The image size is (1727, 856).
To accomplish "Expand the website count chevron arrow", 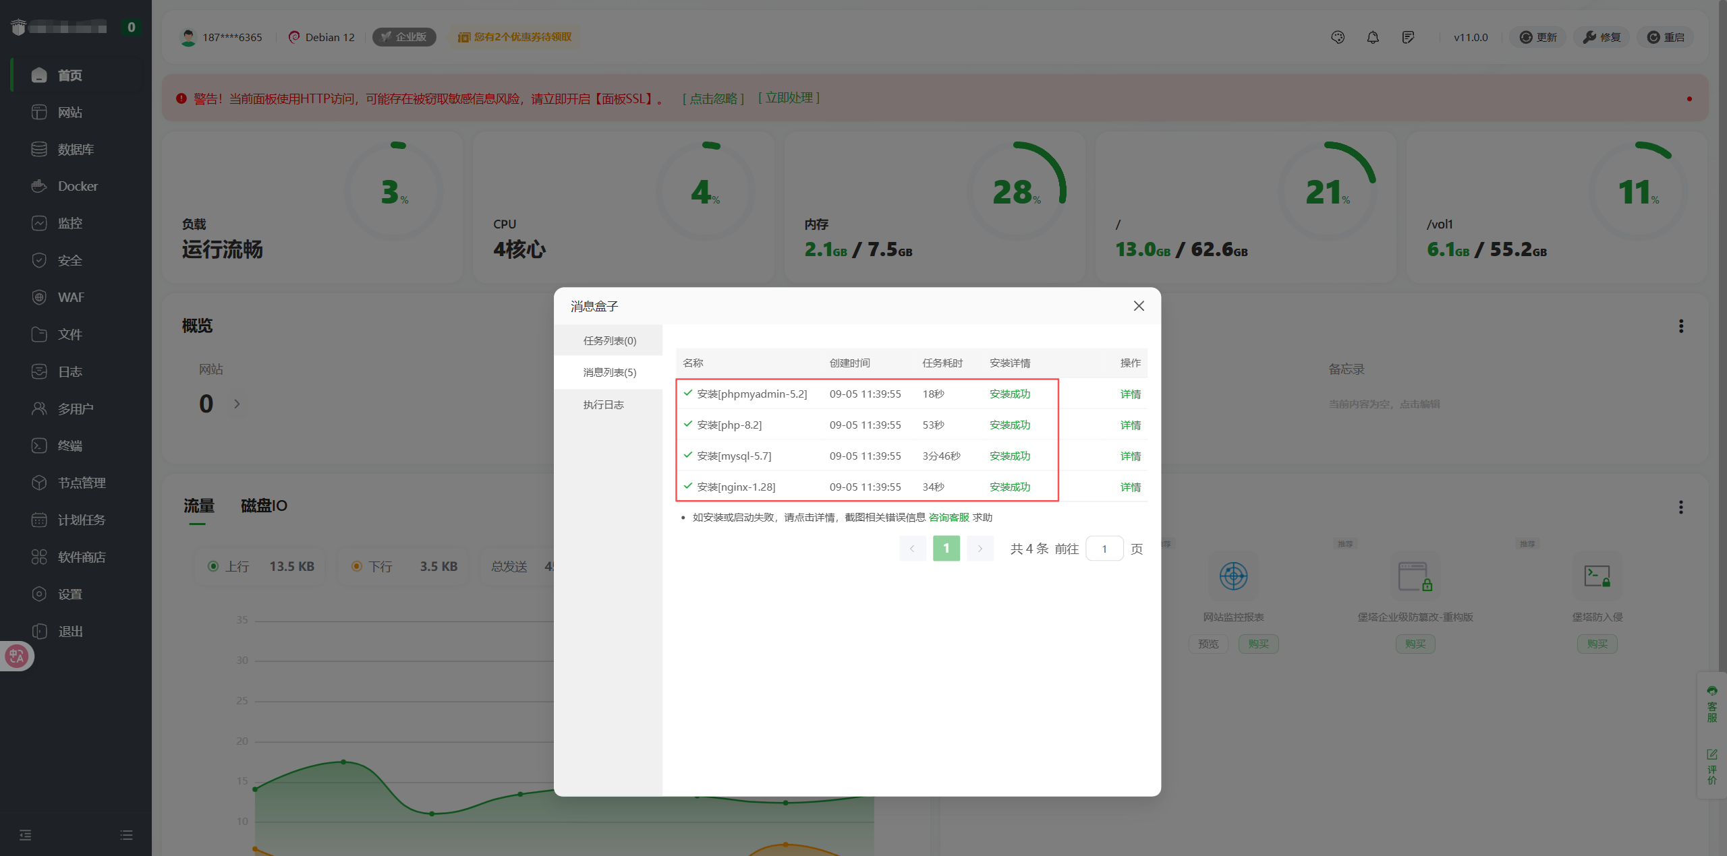I will [237, 404].
